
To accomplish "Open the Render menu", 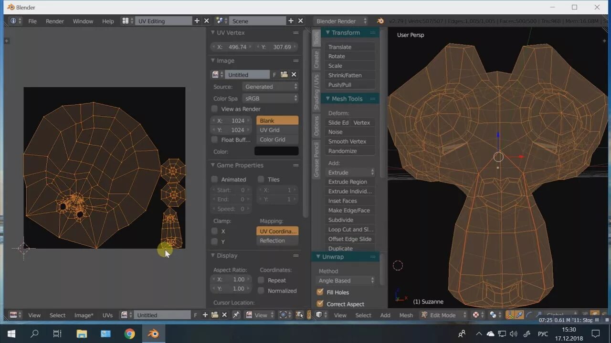I will pos(55,21).
